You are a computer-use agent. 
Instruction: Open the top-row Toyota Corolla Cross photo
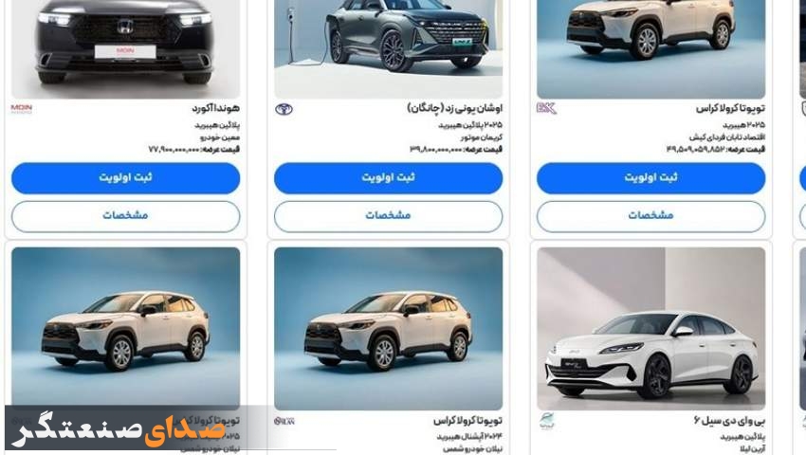650,49
